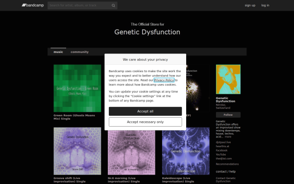This screenshot has height=184, width=294.
Task: Open Nr.6 morning album cover
Action: (131, 153)
